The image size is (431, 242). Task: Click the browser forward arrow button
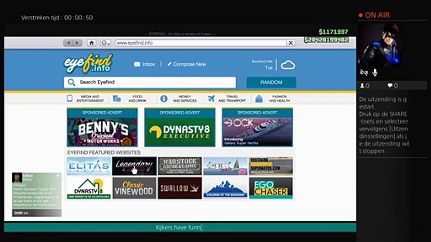77,43
